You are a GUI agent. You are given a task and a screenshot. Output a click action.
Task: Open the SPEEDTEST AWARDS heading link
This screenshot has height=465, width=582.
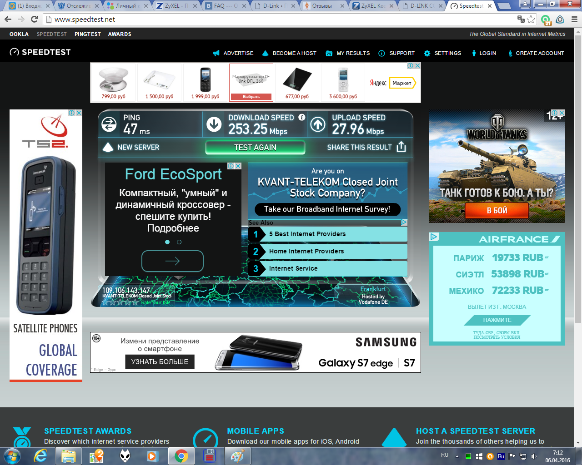tap(88, 431)
